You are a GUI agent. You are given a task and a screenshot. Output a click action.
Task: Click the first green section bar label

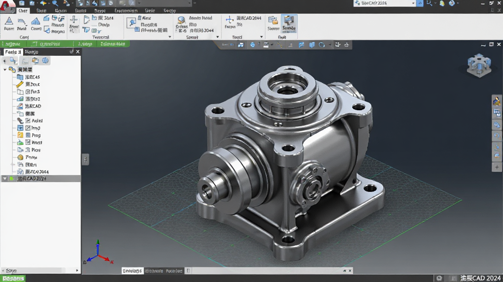13,44
